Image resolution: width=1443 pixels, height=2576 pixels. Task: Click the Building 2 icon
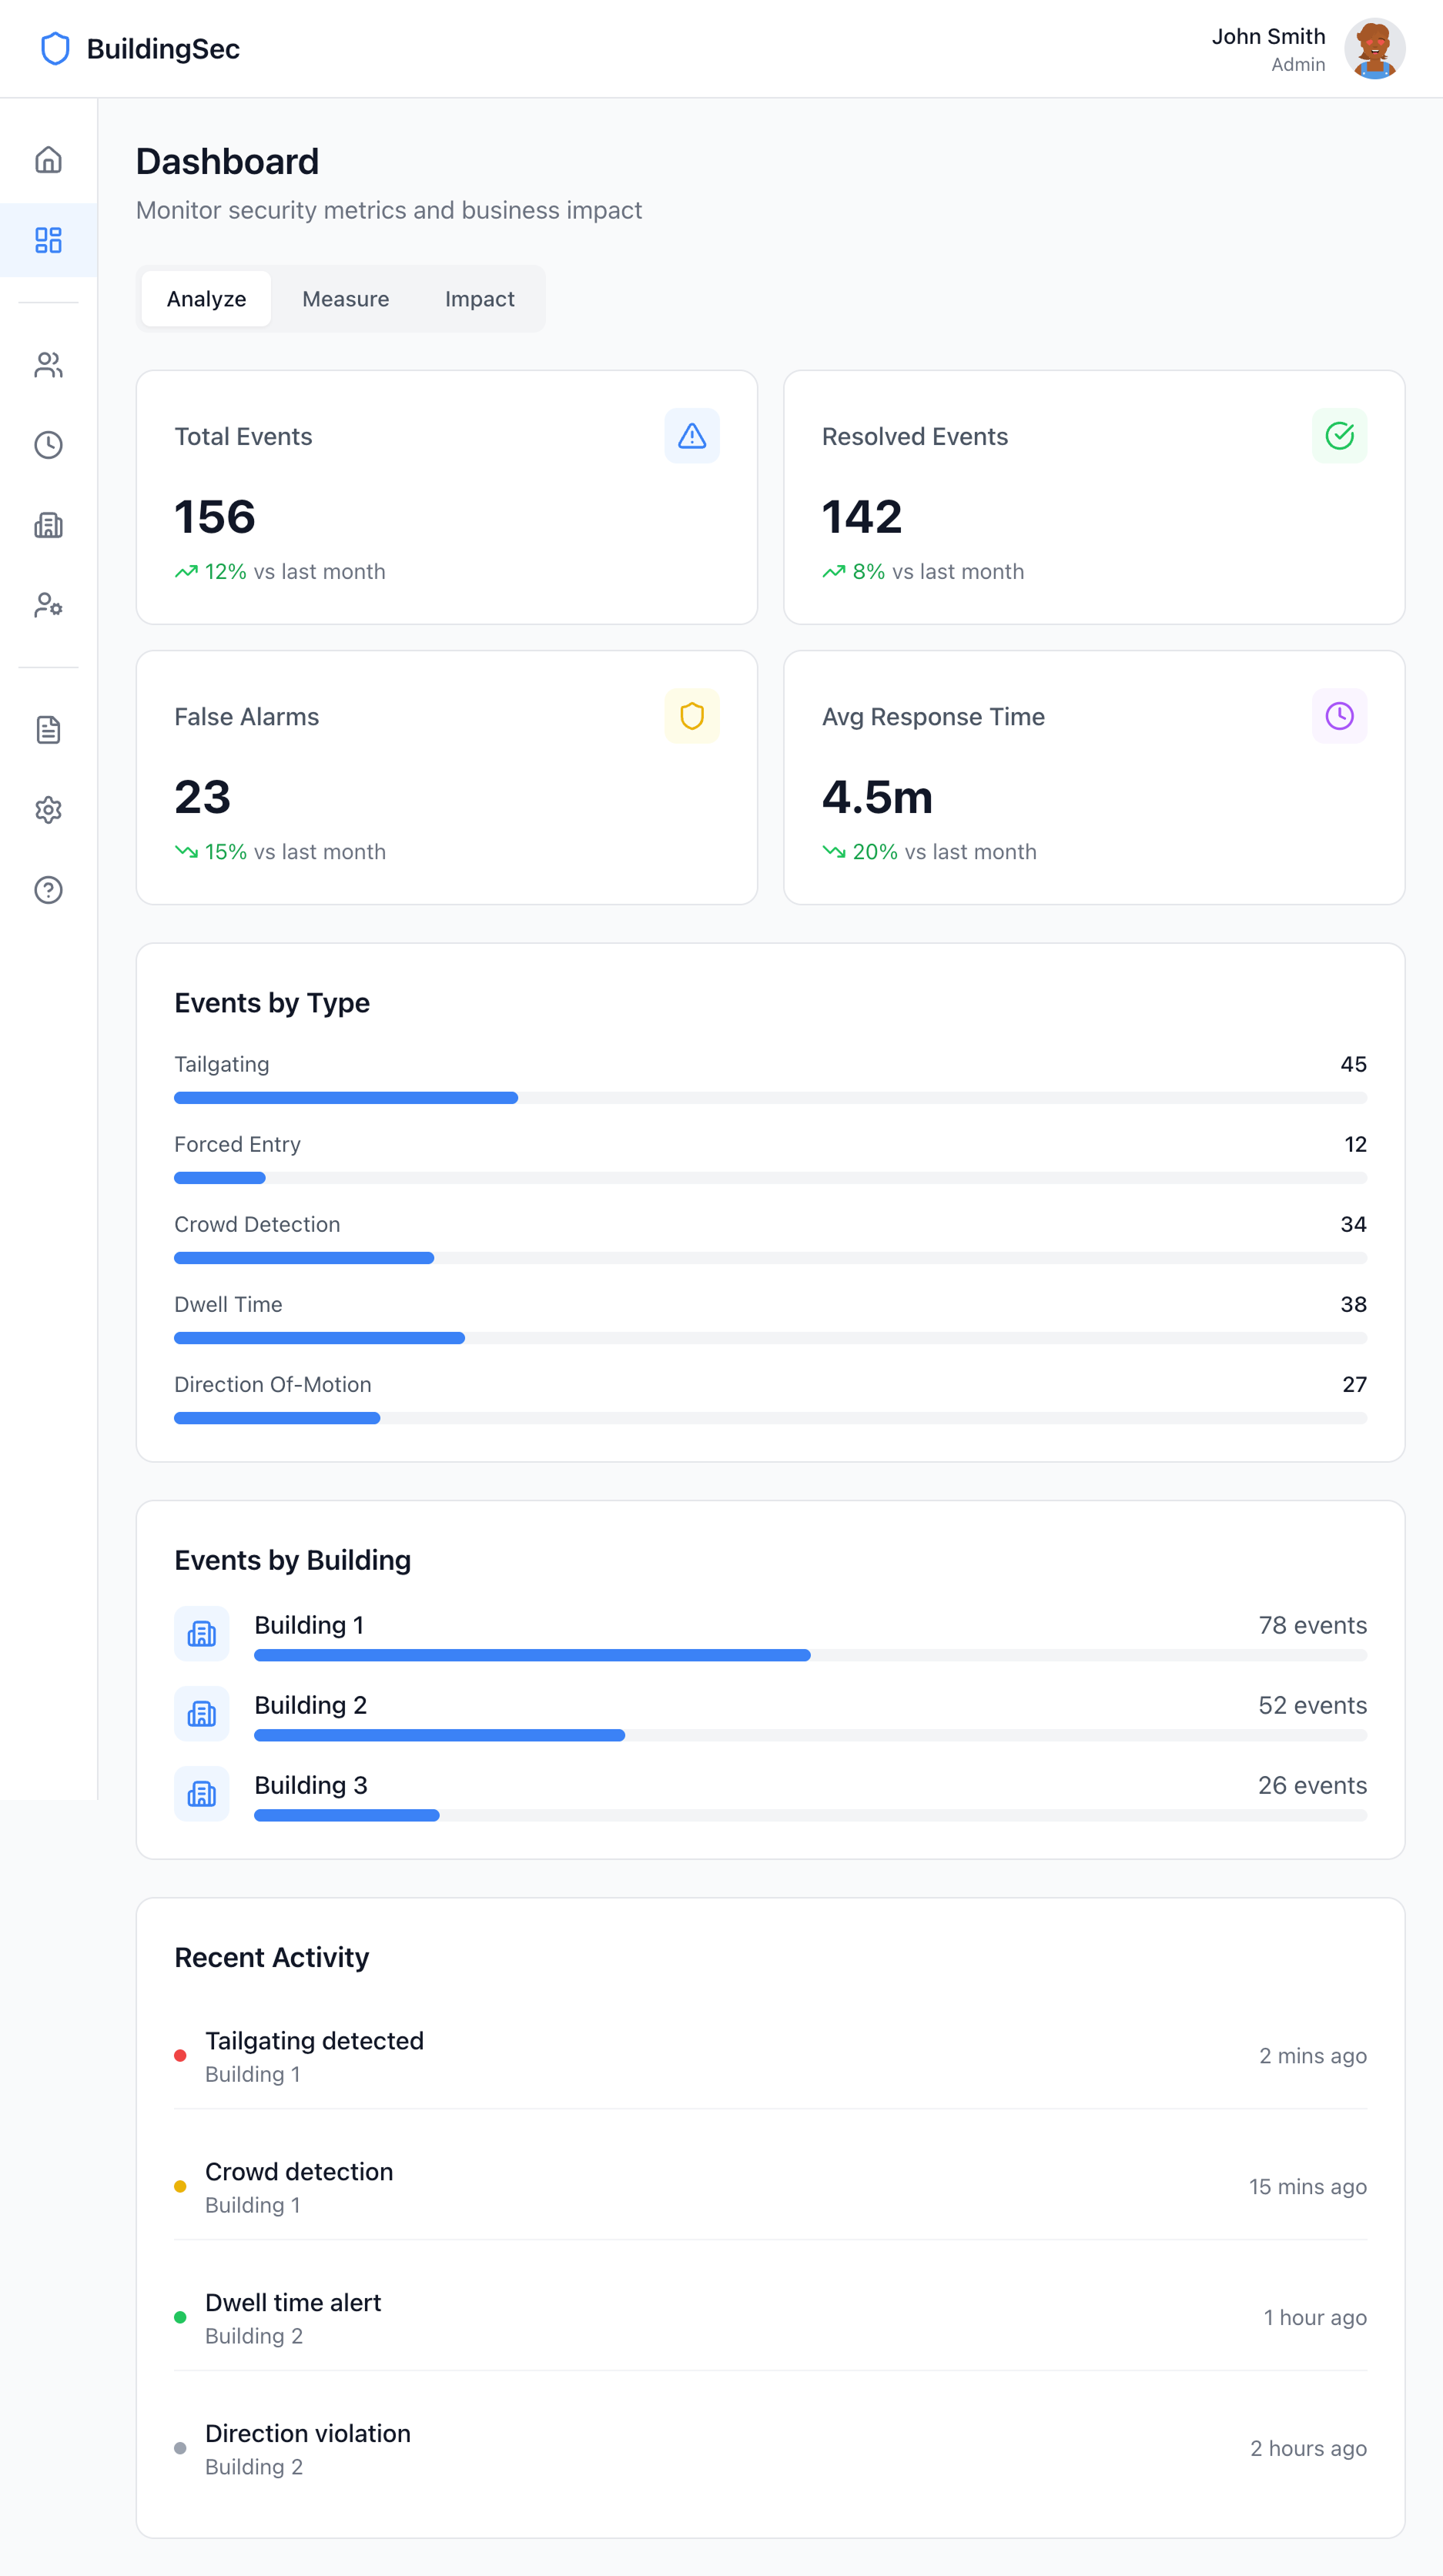point(202,1714)
